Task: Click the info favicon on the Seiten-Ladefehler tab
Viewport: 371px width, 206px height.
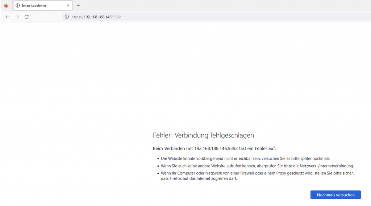Action: click(18, 6)
